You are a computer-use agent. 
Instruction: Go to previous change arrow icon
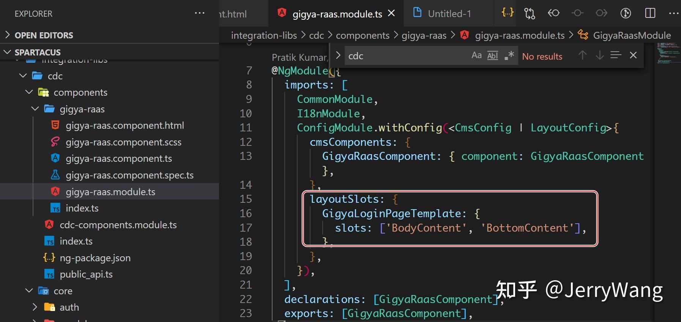pos(554,13)
